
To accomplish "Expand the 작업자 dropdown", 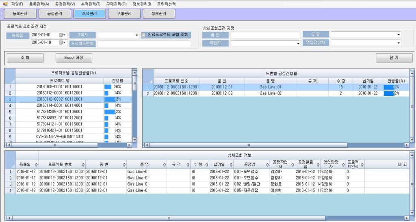I will tap(297, 43).
